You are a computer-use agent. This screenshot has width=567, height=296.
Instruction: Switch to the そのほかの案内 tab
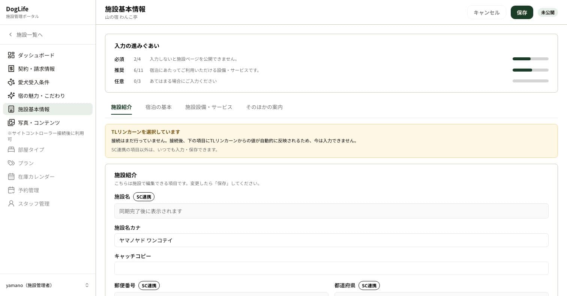[x=264, y=107]
